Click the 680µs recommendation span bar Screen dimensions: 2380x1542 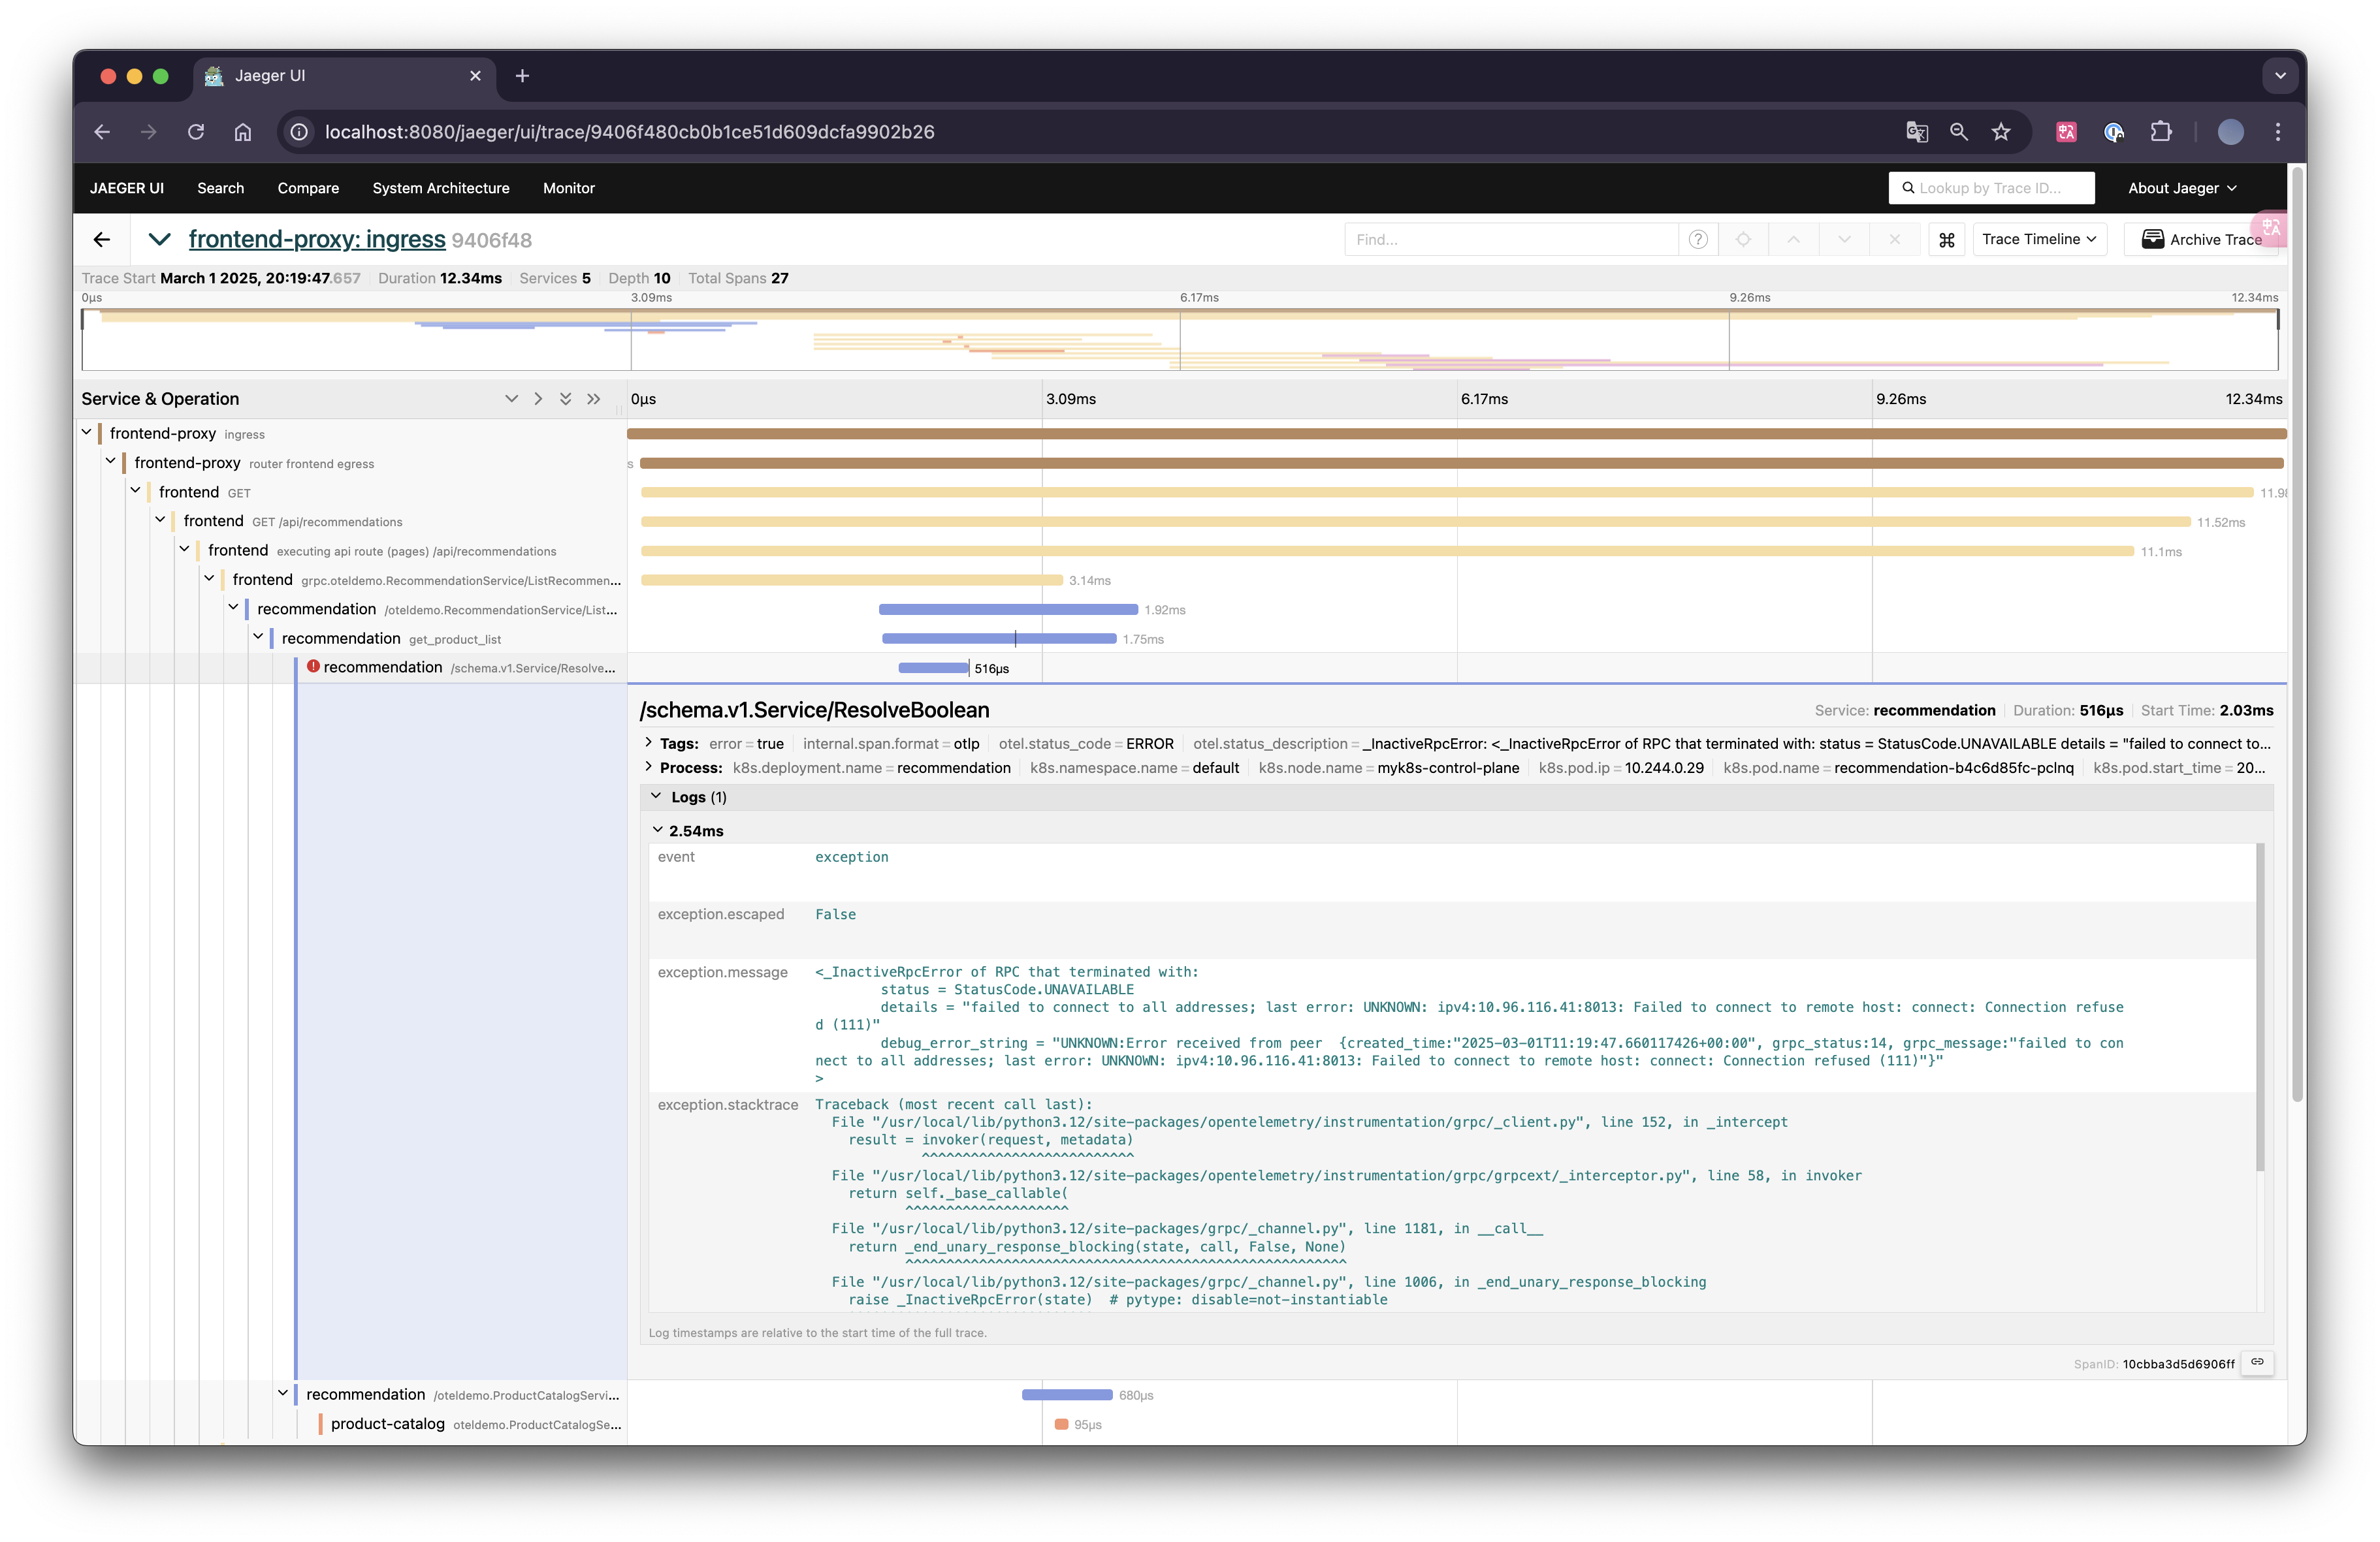(1067, 1395)
